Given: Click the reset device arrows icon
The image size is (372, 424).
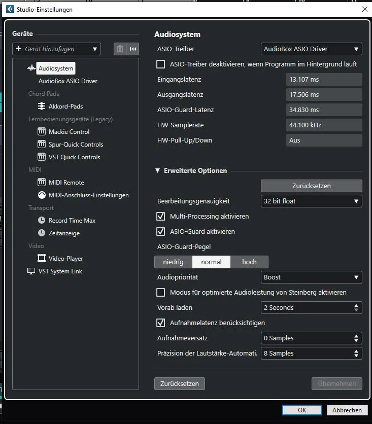Looking at the screenshot, I should click(133, 49).
